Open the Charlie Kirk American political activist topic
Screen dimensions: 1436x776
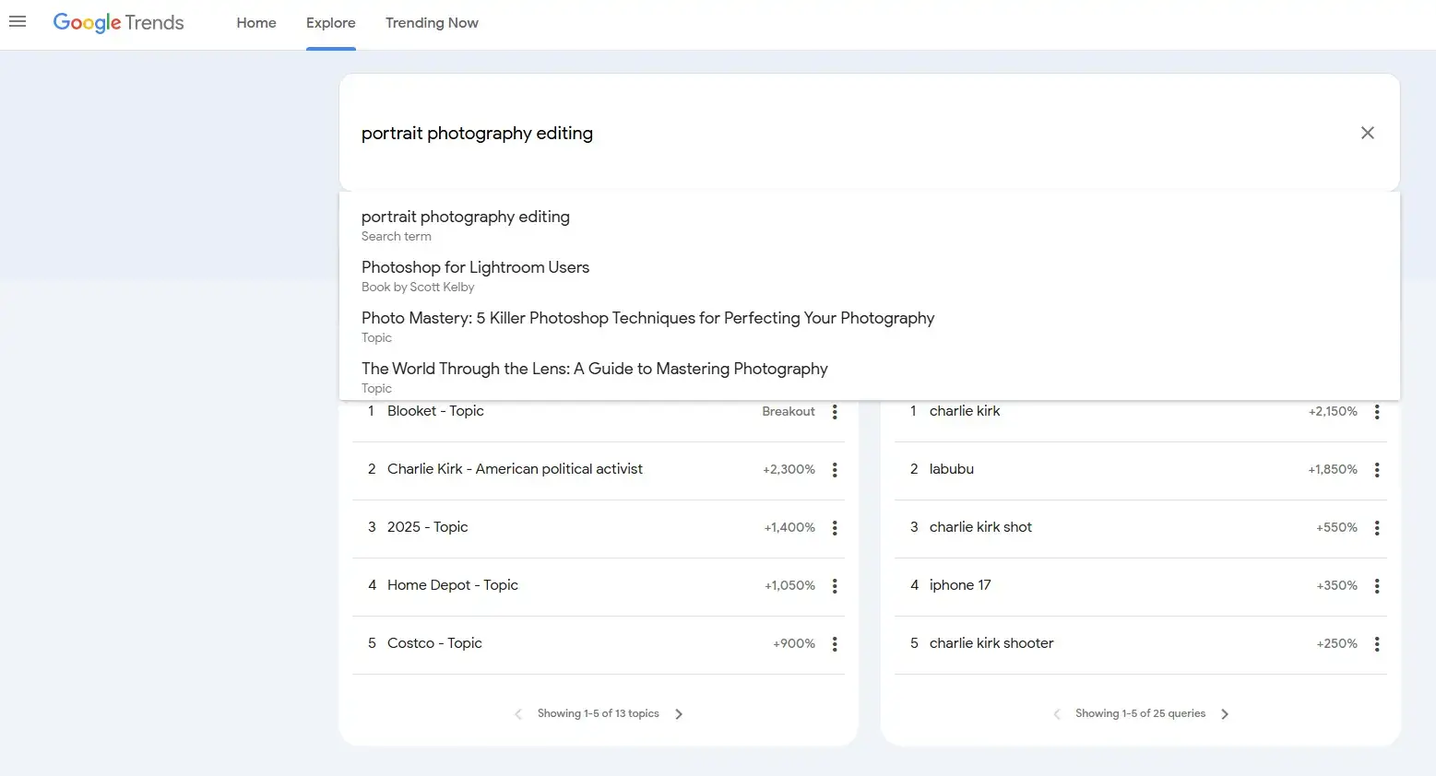click(515, 469)
